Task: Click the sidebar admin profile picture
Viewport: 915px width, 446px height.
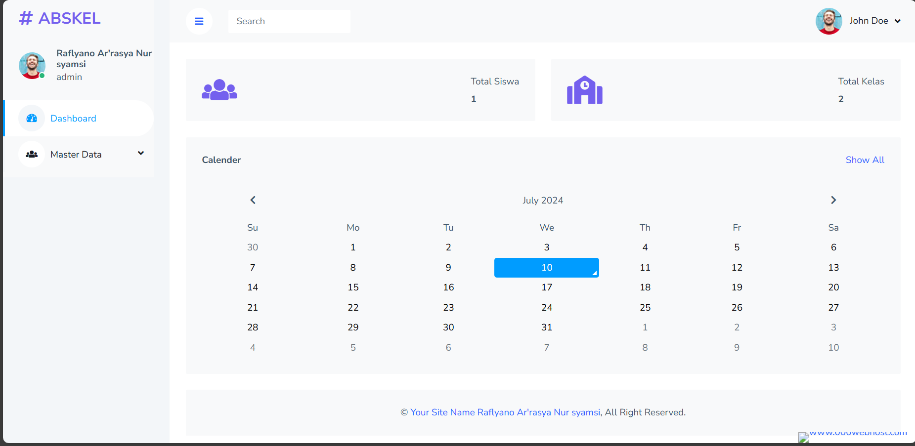Action: click(x=32, y=66)
